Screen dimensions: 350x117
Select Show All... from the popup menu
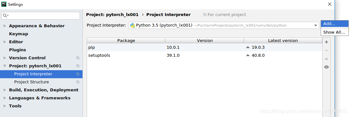335,32
